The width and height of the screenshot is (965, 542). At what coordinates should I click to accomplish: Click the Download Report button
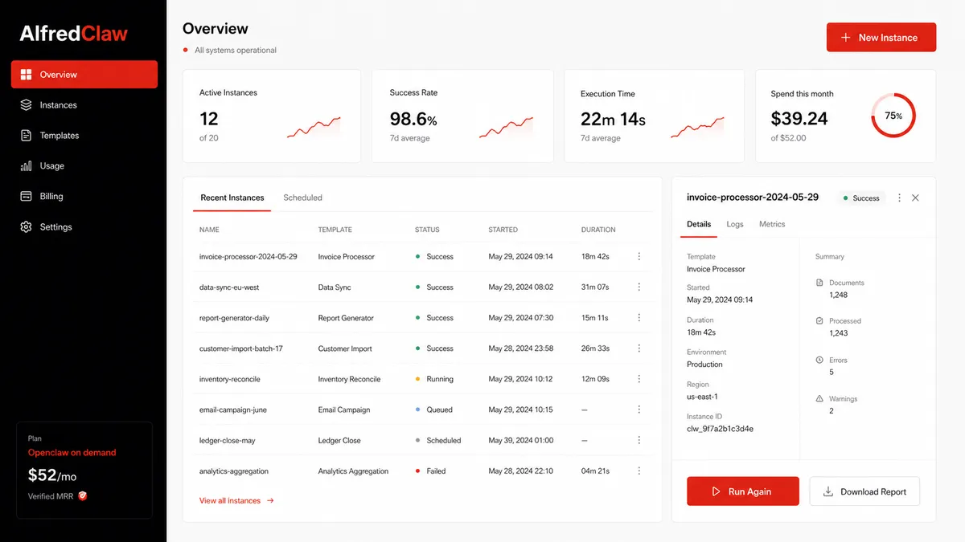pyautogui.click(x=864, y=491)
